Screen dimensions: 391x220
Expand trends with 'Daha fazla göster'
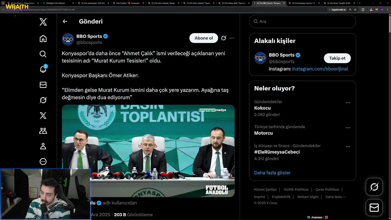coord(272,173)
